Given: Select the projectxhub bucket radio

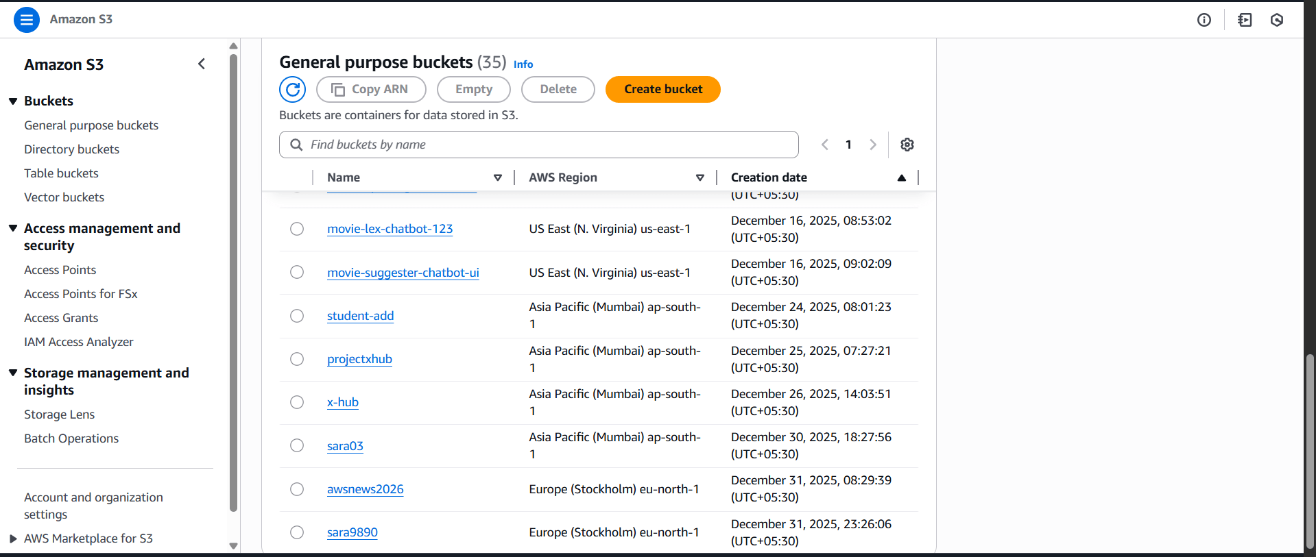Looking at the screenshot, I should pyautogui.click(x=297, y=359).
